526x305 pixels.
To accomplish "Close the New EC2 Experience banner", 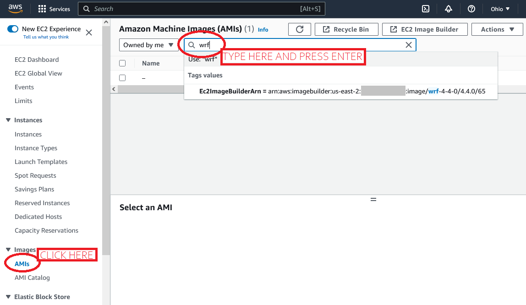I will [89, 33].
